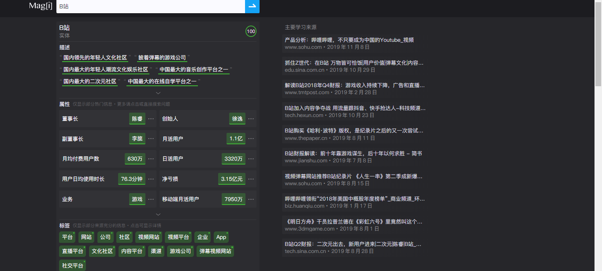Select description 中国最大的音乐创作平台之一
This screenshot has height=271, width=602.
point(194,70)
